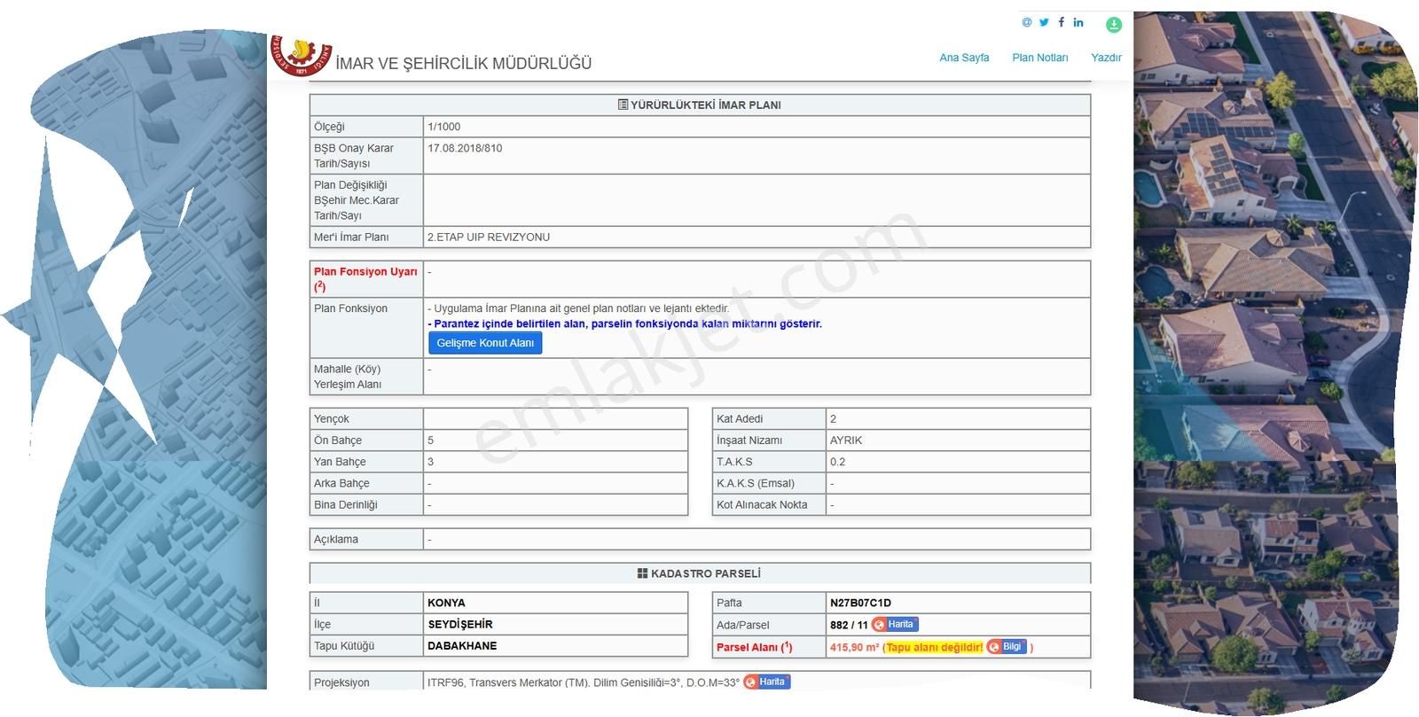1419x717 pixels.
Task: Click the LinkedIn share icon
Action: click(1078, 22)
